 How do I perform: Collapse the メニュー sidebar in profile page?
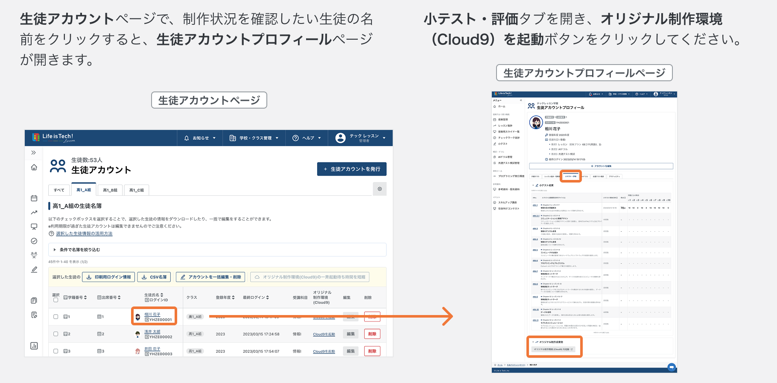pos(521,100)
